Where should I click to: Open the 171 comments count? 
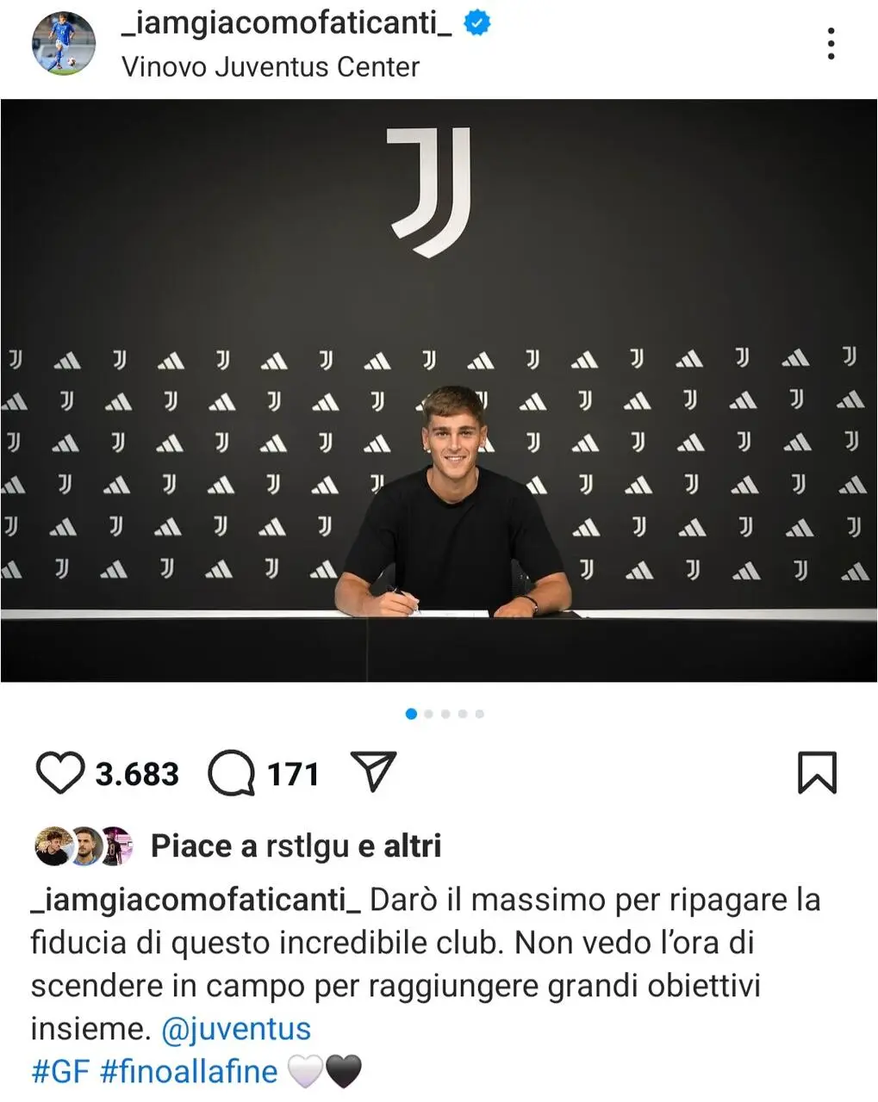pyautogui.click(x=293, y=774)
